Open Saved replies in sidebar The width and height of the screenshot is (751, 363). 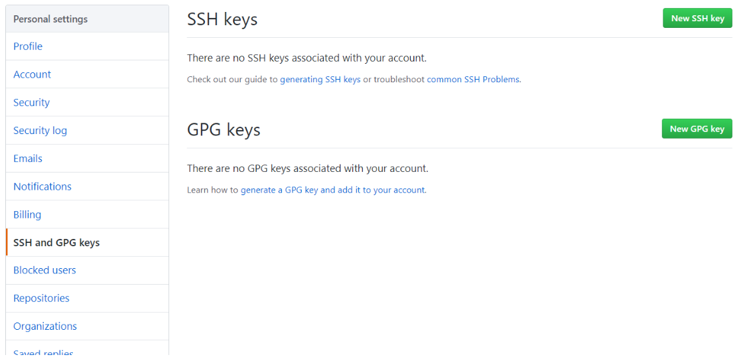pos(43,352)
